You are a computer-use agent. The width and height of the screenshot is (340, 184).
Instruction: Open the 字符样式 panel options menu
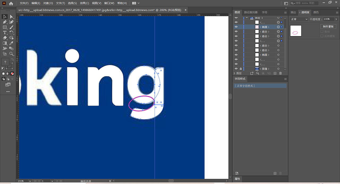[285, 79]
